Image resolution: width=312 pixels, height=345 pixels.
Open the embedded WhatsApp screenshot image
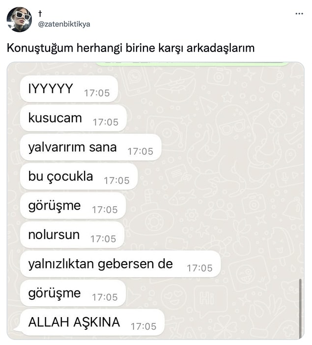pos(156,201)
